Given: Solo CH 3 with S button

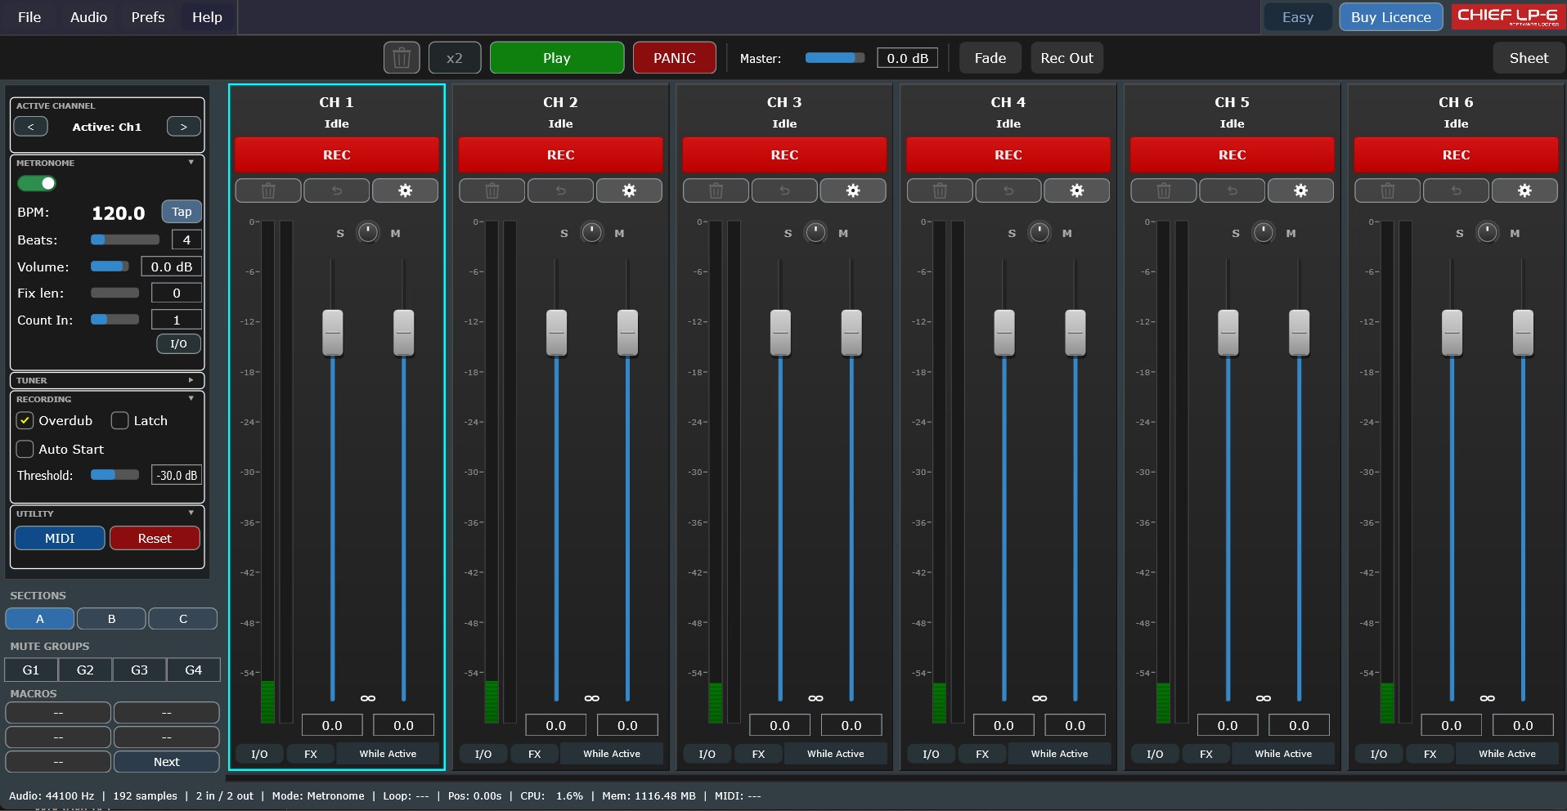Looking at the screenshot, I should pyautogui.click(x=788, y=234).
